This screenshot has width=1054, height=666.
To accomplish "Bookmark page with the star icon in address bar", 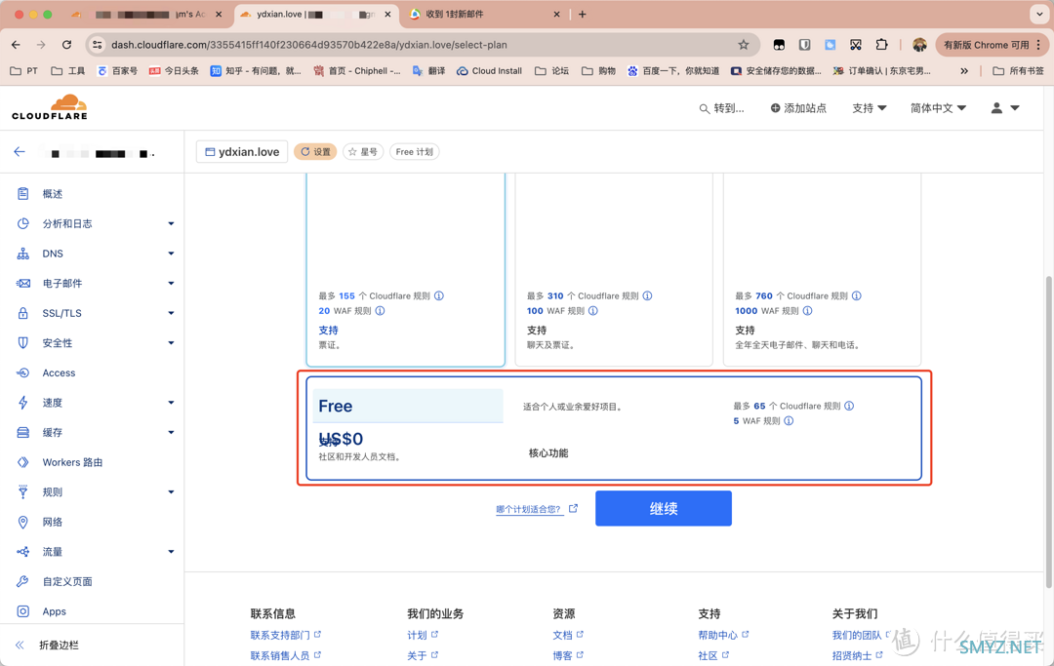I will coord(744,45).
